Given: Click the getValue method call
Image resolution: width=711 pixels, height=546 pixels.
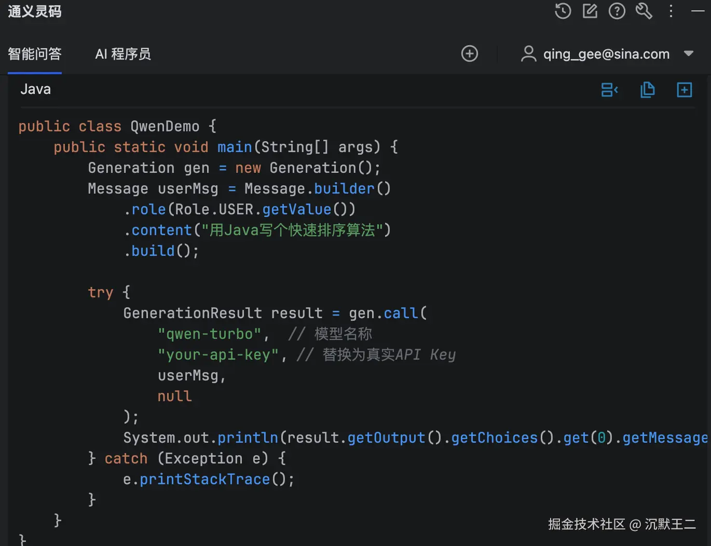Looking at the screenshot, I should [x=297, y=209].
